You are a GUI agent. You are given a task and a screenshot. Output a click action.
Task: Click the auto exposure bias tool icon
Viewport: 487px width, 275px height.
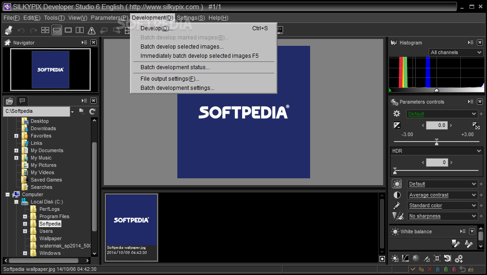476,125
